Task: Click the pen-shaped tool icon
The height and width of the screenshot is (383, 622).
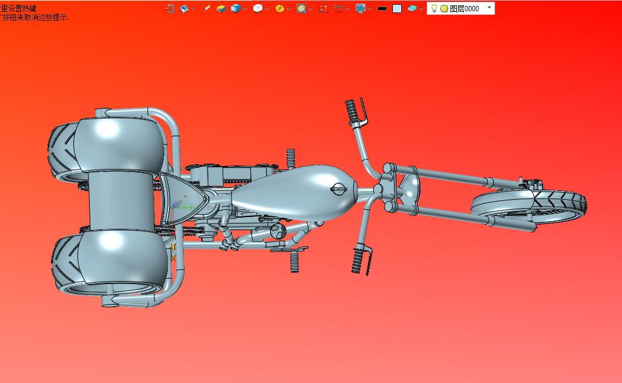Action: (207, 8)
